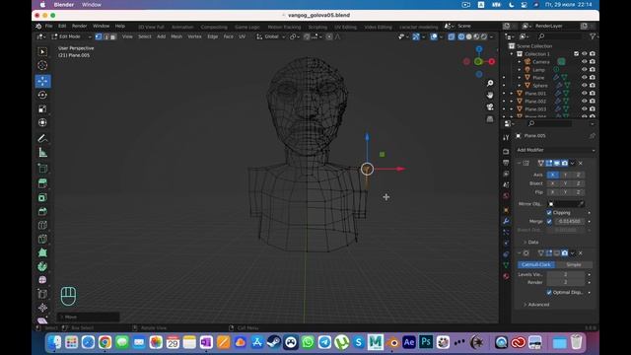This screenshot has height=355, width=631.
Task: Toggle Optimal Display checkbox
Action: (549, 292)
